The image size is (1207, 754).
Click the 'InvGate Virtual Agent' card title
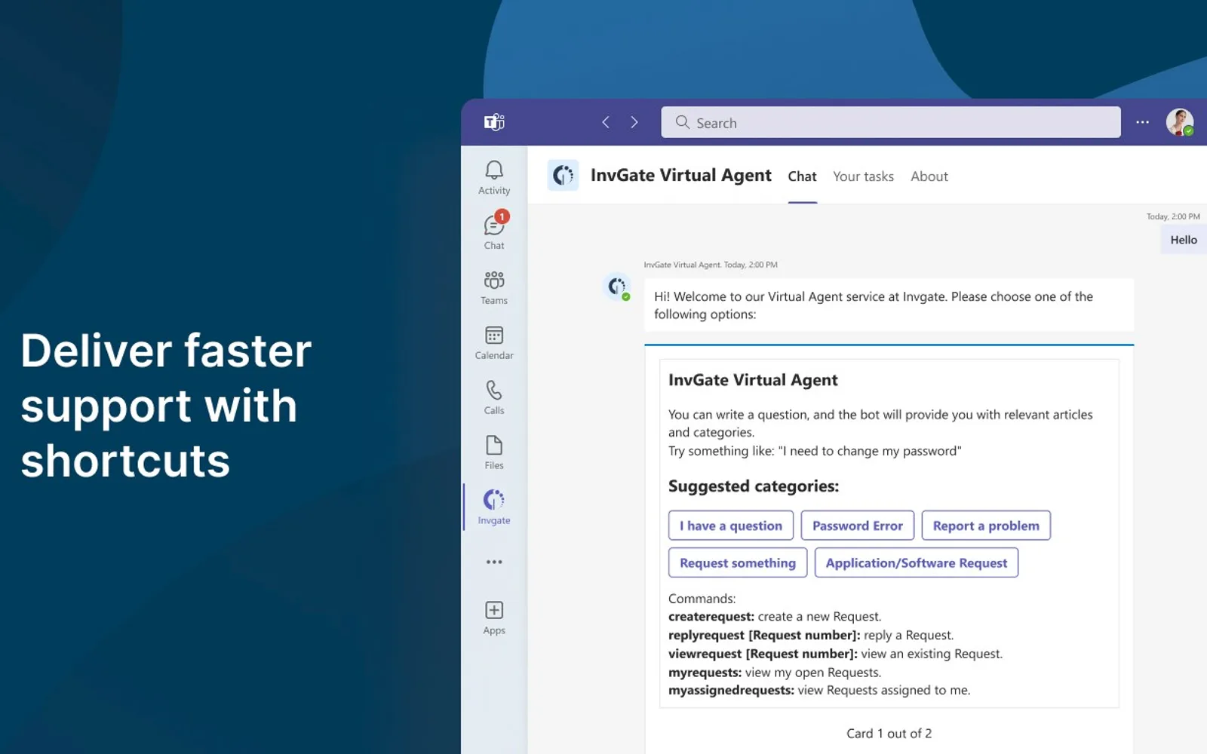(753, 380)
